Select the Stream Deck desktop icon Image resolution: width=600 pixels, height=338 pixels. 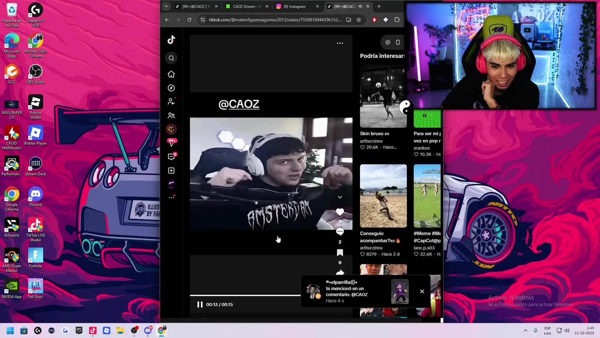coord(35,166)
